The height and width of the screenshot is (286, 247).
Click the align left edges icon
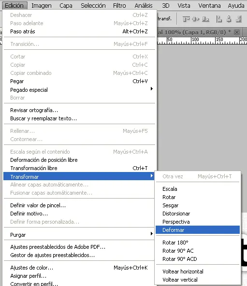[219, 19]
